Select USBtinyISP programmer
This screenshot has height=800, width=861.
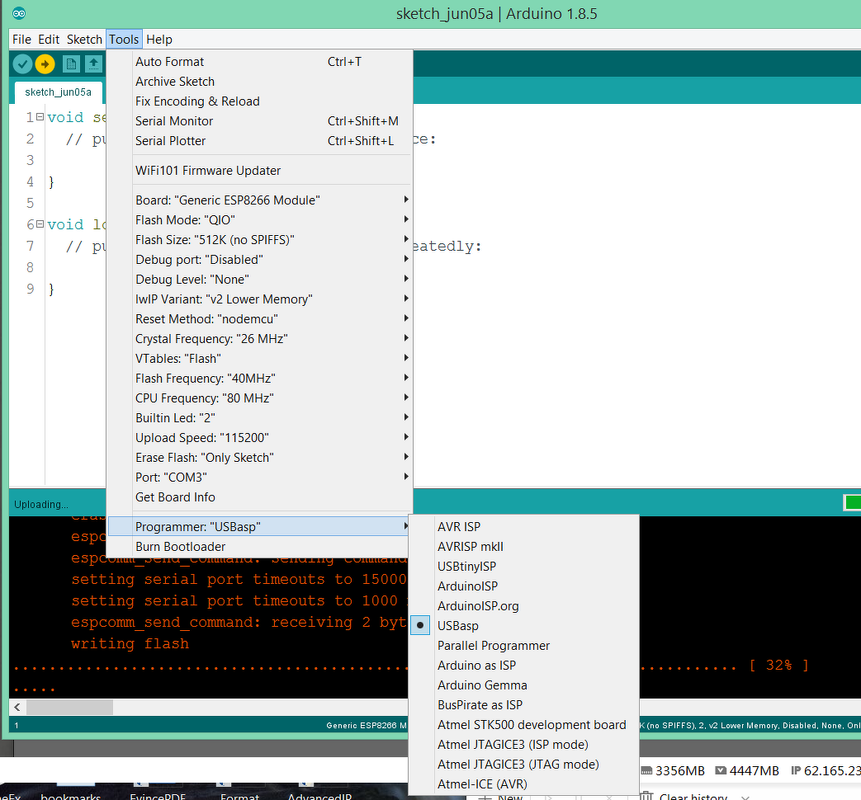point(524,567)
